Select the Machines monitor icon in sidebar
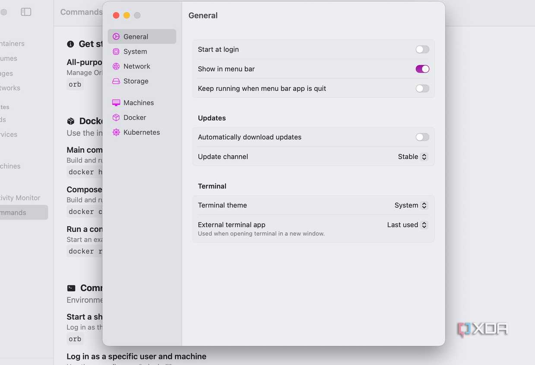 [x=116, y=103]
